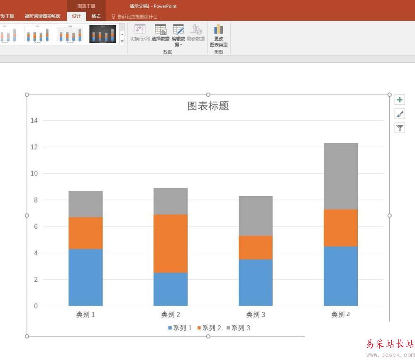This screenshot has height=361, width=415.
Task: Apply the hatched background chart style thumbnail
Action: [70, 34]
